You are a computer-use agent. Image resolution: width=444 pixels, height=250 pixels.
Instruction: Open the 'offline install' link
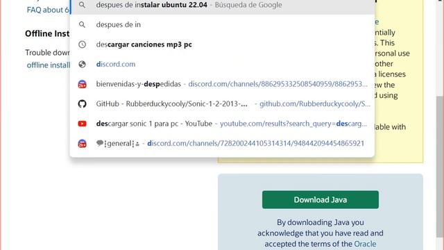pos(49,65)
